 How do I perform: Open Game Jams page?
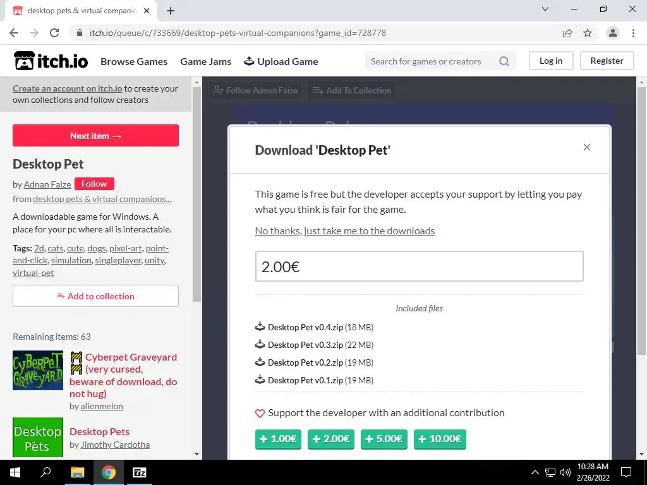[x=205, y=61]
